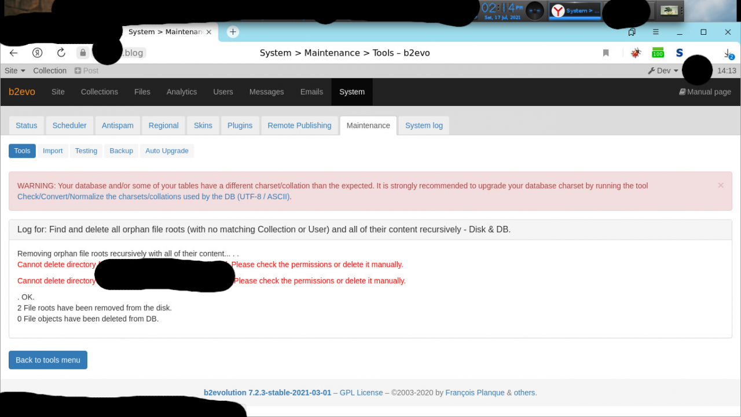Click the round media widget in panel
741x417 pixels.
[534, 10]
